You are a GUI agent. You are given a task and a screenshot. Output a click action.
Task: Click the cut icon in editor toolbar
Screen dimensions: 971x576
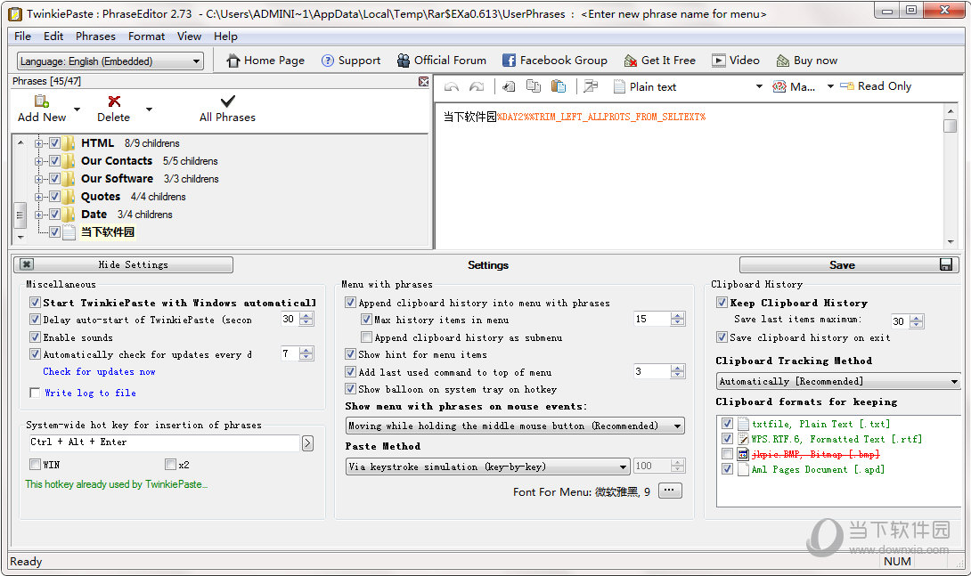click(509, 86)
